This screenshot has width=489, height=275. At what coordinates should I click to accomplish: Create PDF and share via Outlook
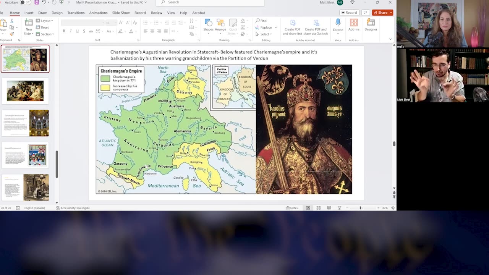tap(316, 27)
